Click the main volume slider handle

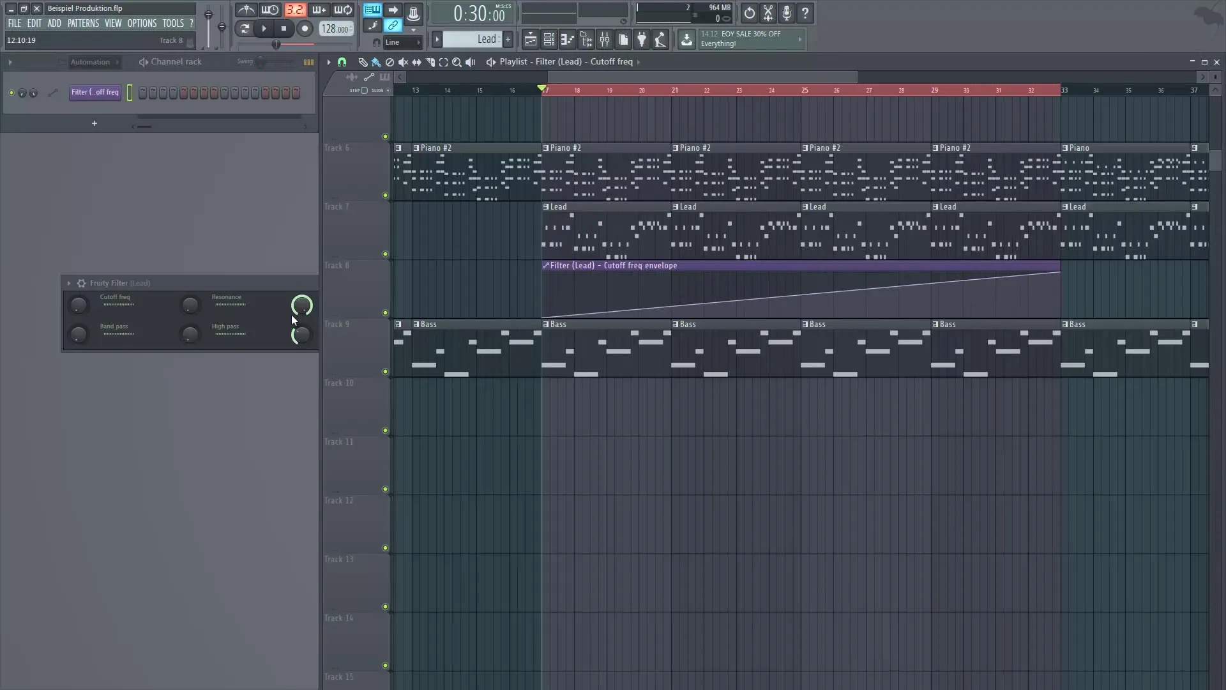(208, 15)
